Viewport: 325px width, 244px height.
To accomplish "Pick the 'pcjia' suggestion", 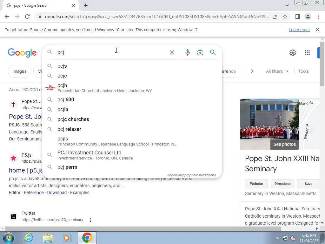I will pos(132,109).
